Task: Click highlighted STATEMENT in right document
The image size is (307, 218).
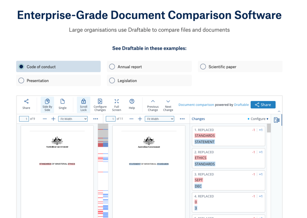Action: [135, 164]
